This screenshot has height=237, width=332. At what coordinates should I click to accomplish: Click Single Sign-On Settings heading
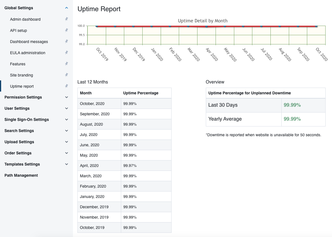pos(27,119)
